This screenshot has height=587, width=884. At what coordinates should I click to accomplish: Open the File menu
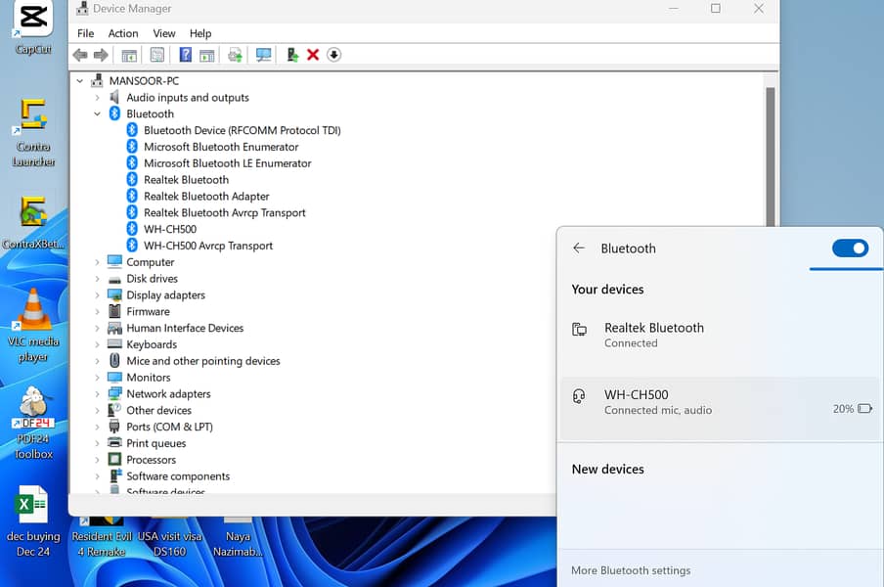pyautogui.click(x=86, y=33)
